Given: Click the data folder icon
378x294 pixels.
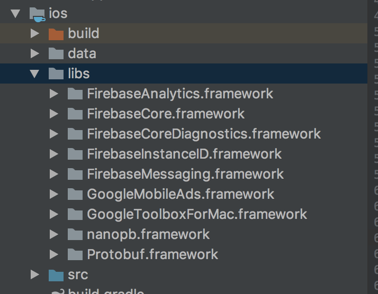Looking at the screenshot, I should click(56, 53).
